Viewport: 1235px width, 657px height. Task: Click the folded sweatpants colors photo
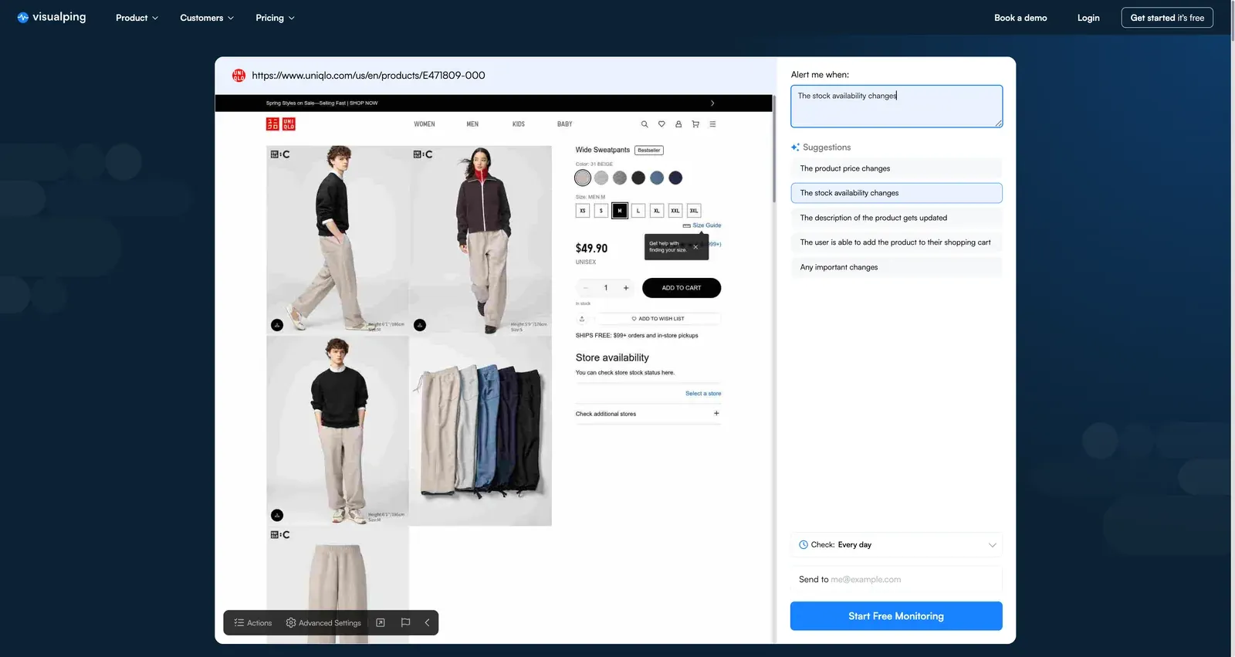coord(480,431)
